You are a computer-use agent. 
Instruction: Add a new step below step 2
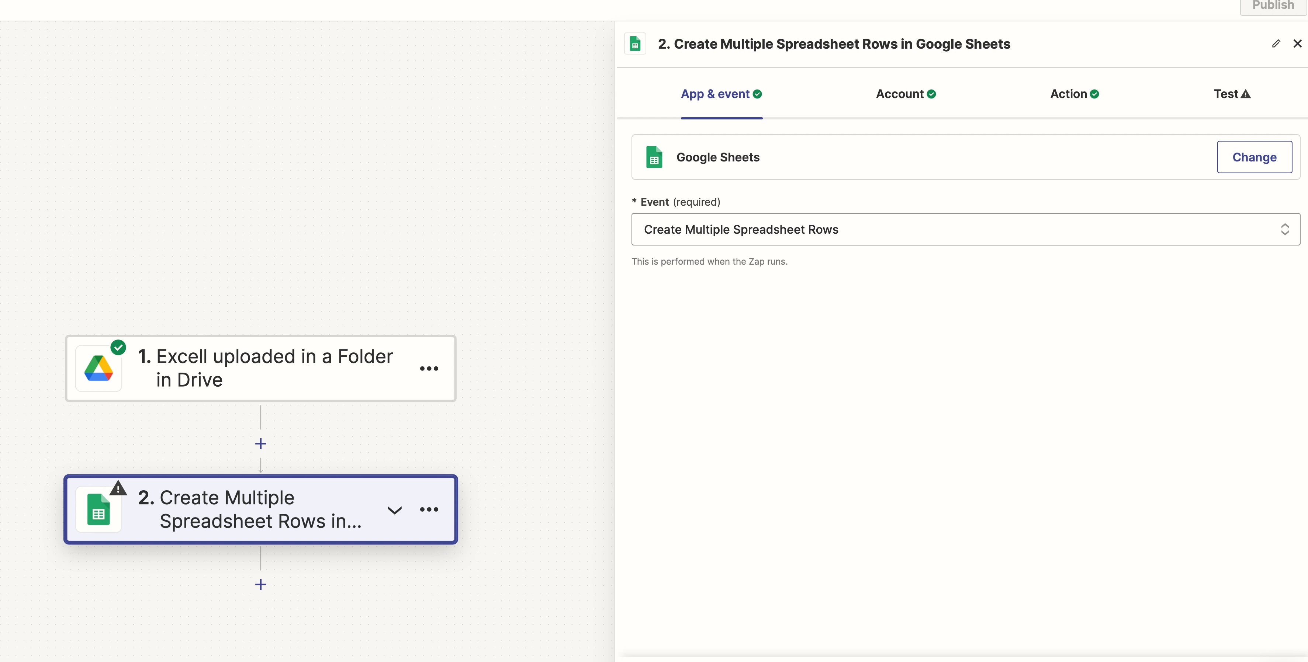(260, 584)
